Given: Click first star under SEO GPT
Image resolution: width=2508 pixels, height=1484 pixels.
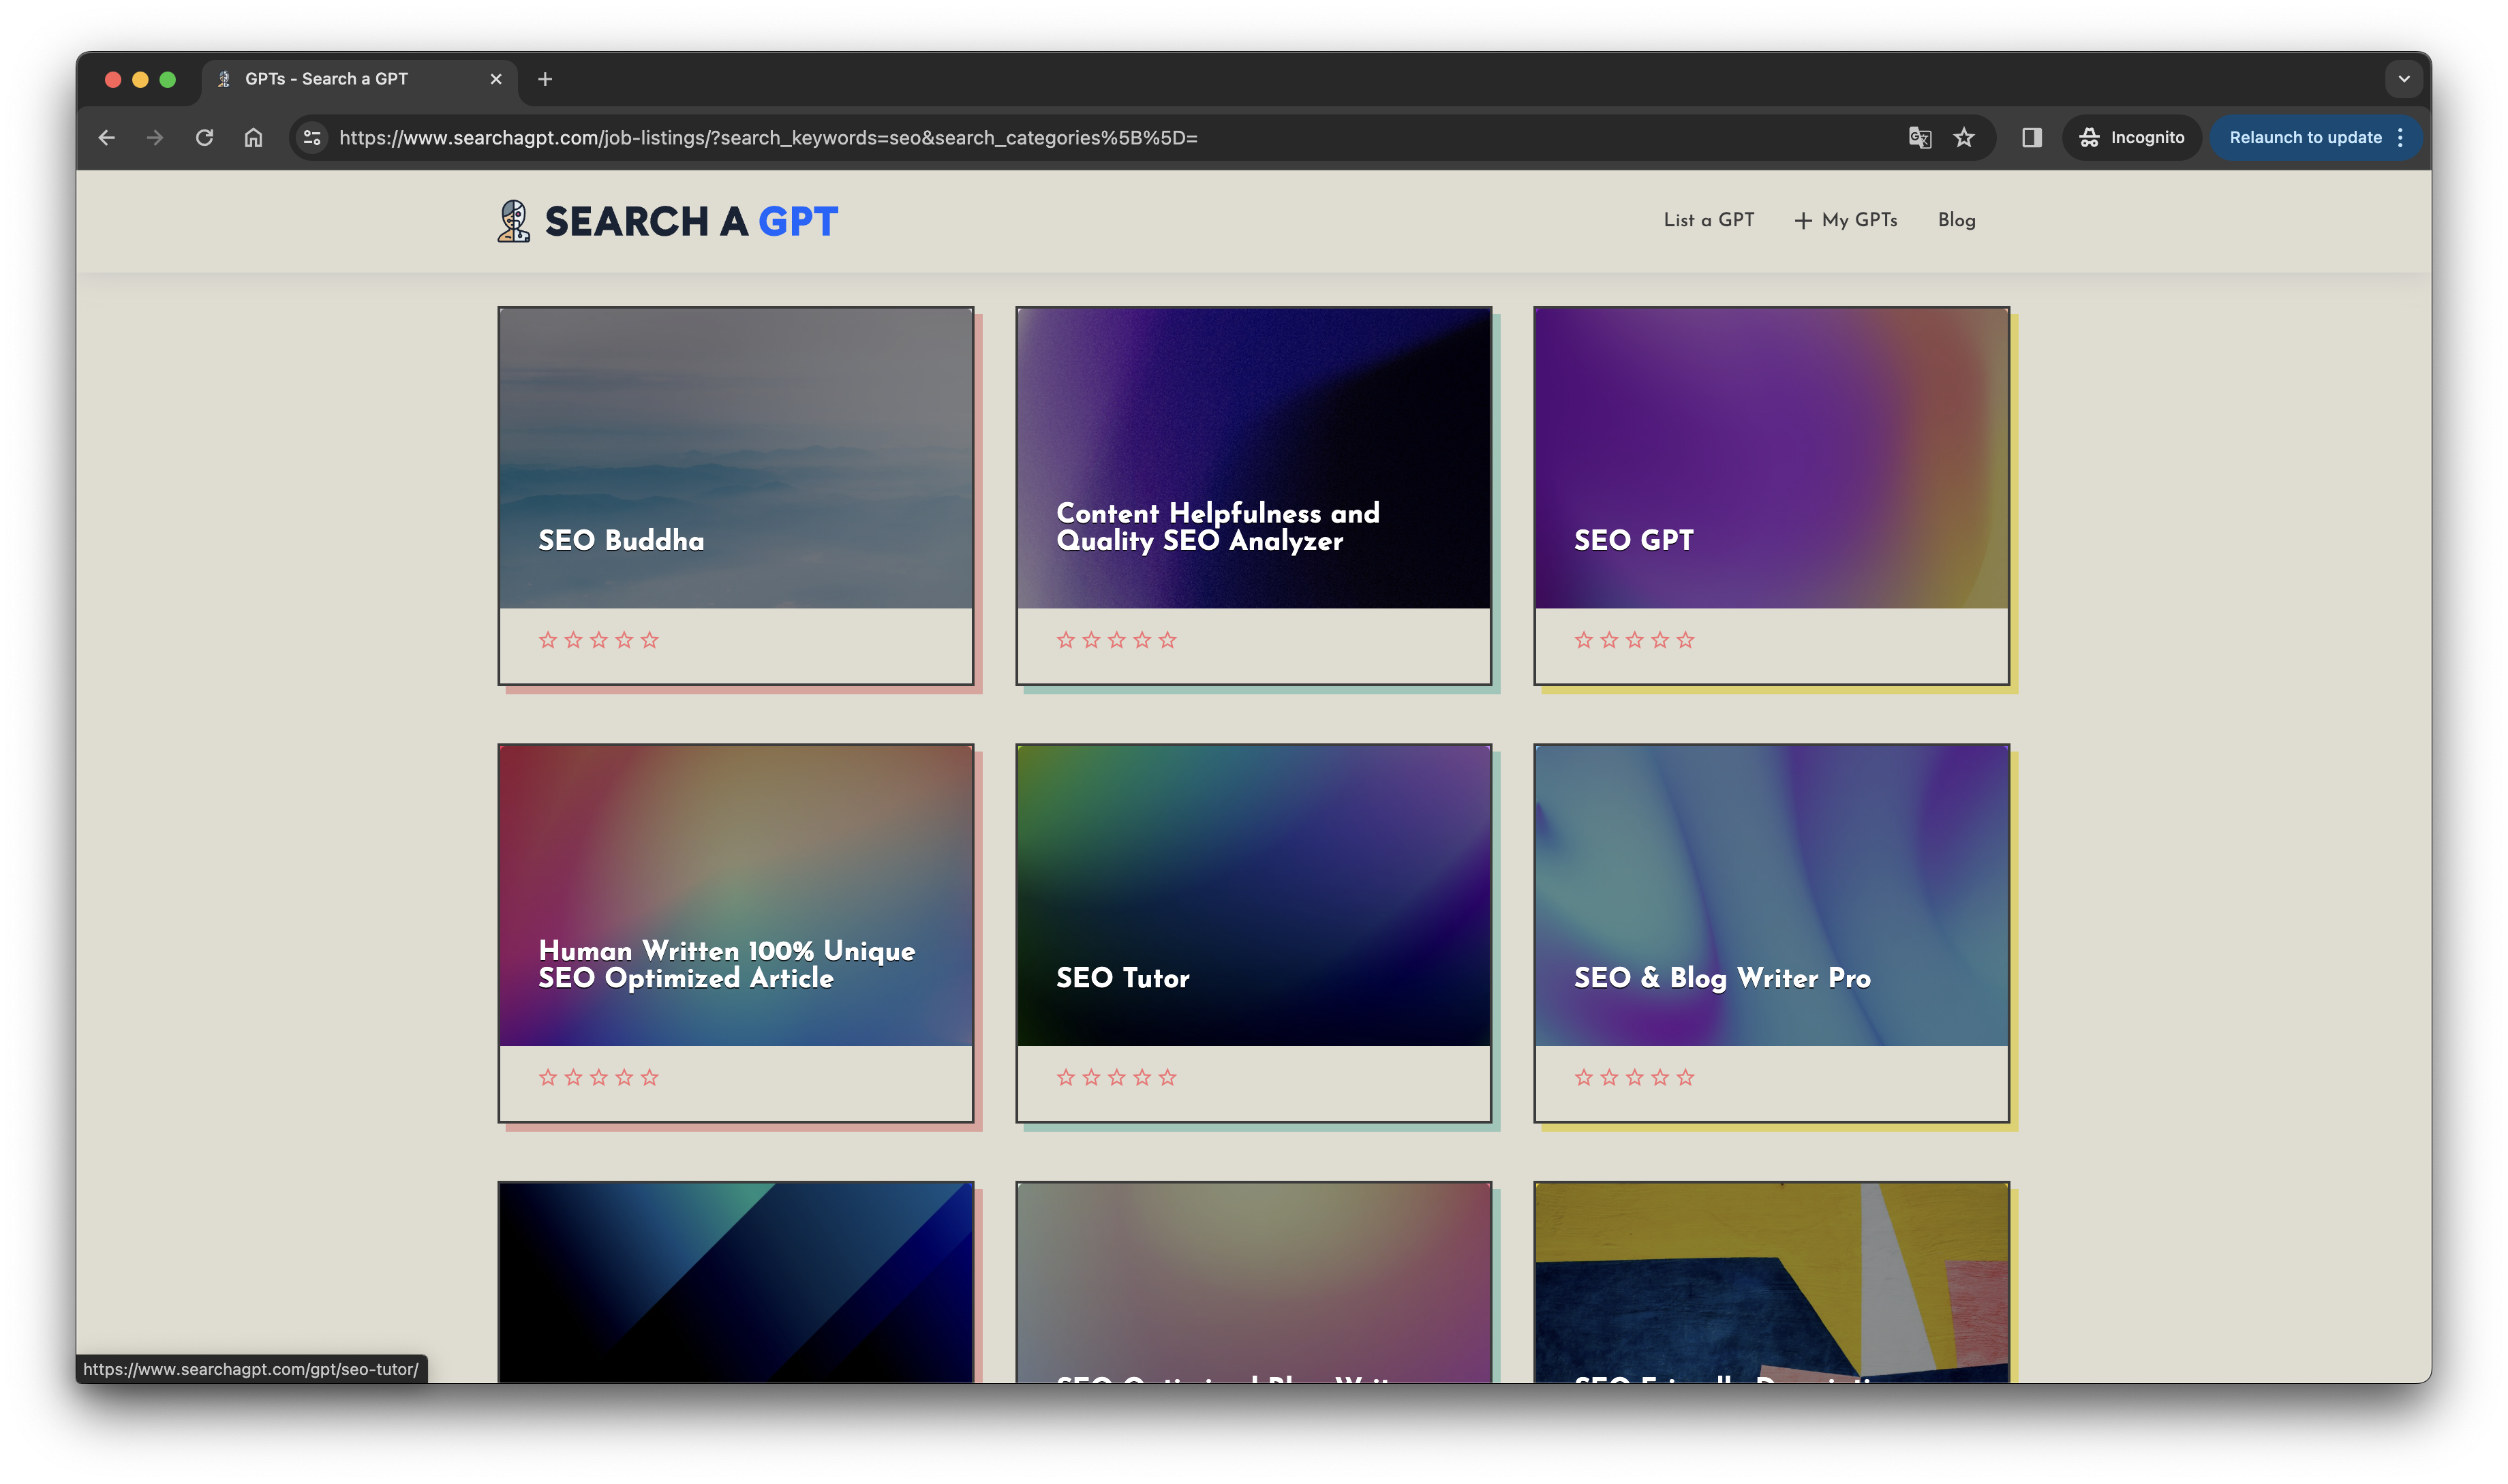Looking at the screenshot, I should click(1584, 640).
